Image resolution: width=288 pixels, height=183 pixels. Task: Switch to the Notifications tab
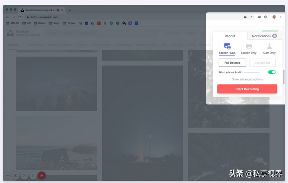(x=265, y=36)
